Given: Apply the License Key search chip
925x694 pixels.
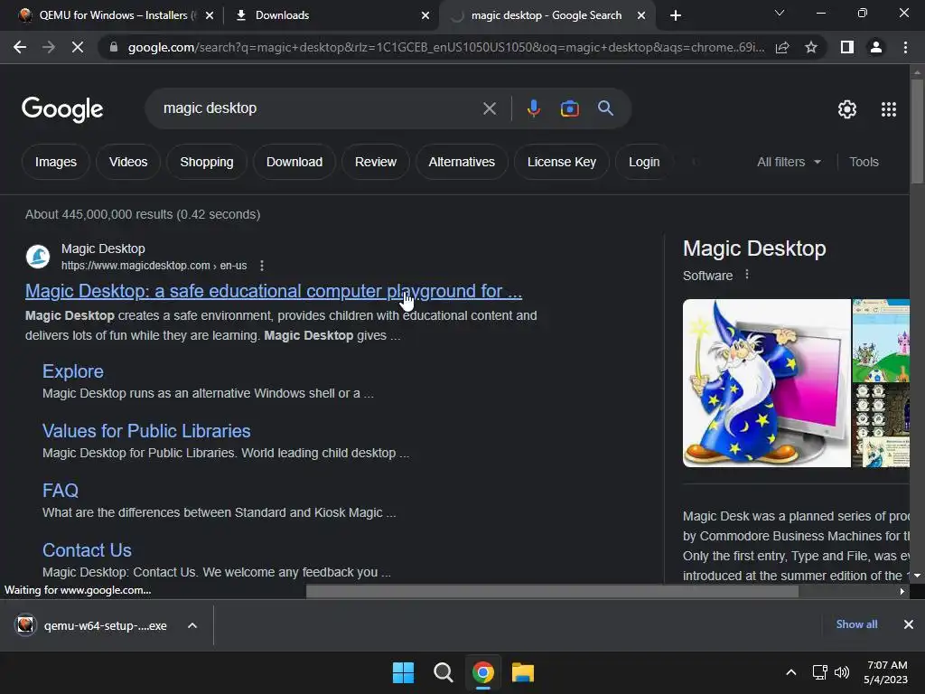Looking at the screenshot, I should click(562, 162).
